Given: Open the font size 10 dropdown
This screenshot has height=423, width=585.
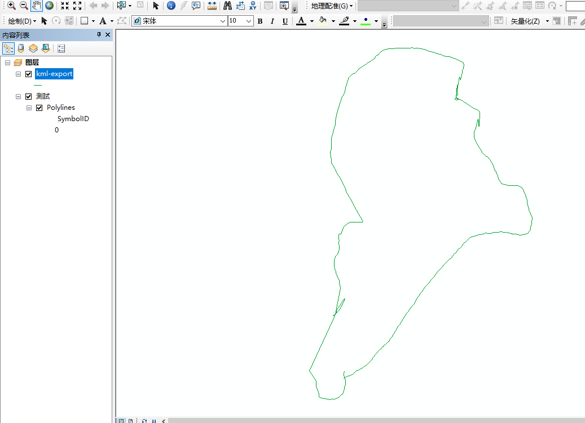Looking at the screenshot, I should [248, 21].
